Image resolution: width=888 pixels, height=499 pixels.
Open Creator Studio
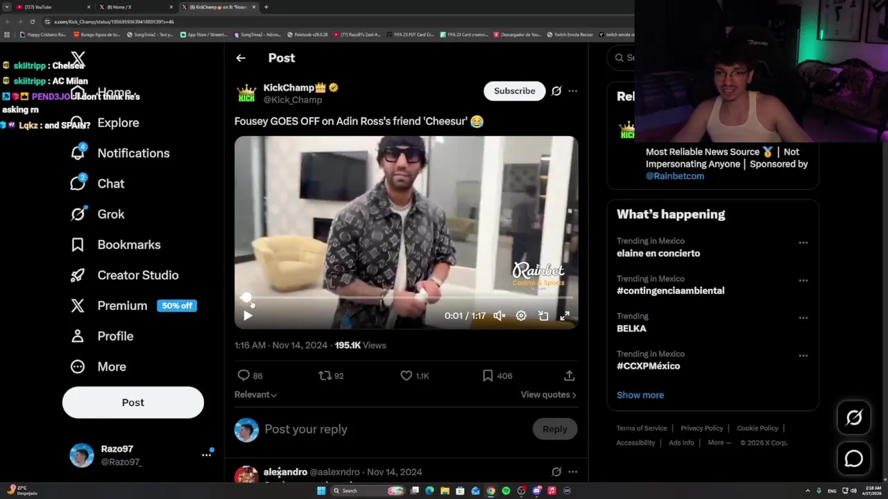pos(124,275)
